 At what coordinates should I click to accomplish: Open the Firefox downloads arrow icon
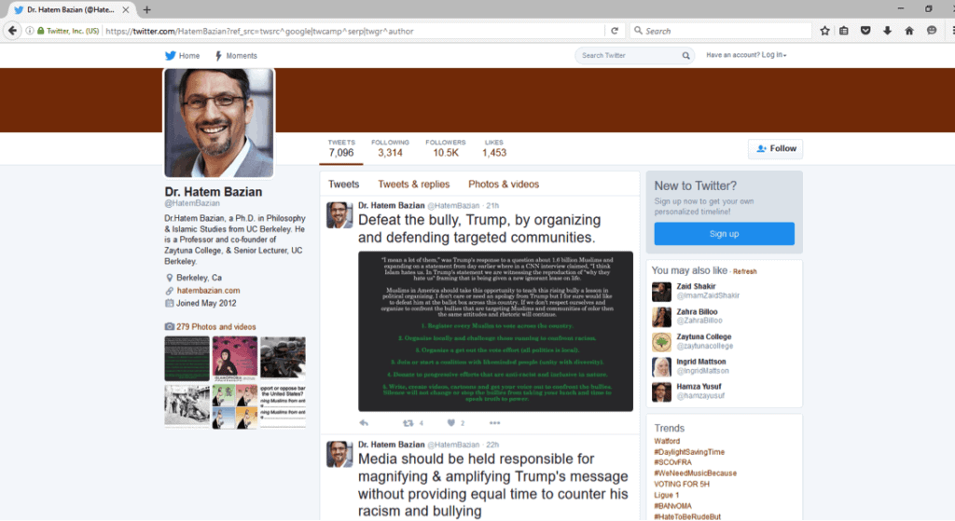click(887, 31)
